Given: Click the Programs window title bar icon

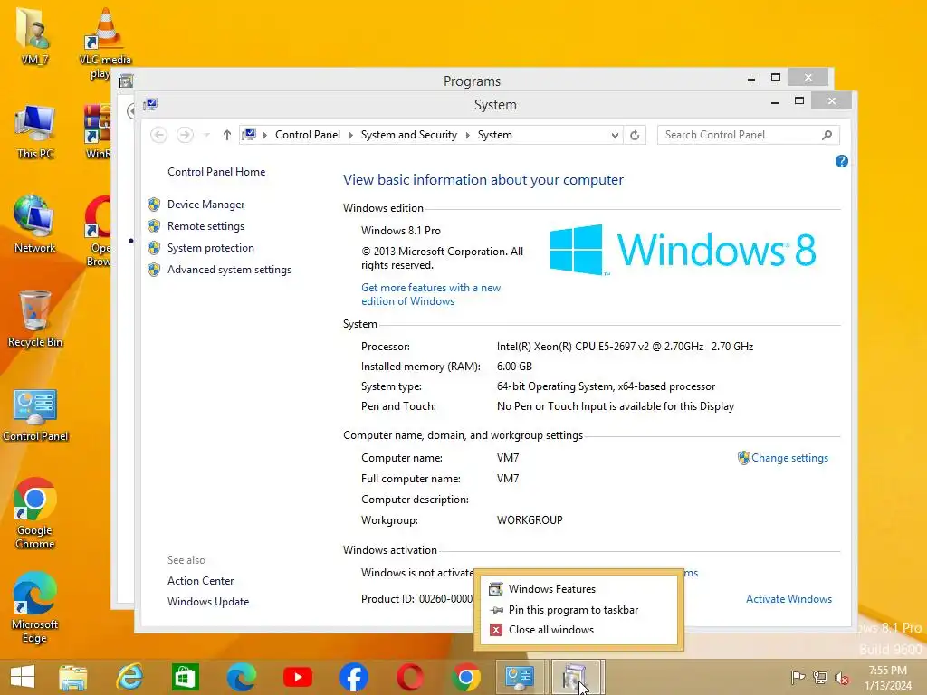Looking at the screenshot, I should coord(126,81).
